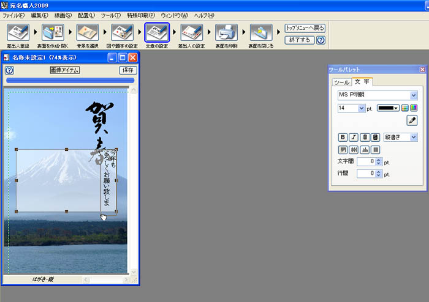This screenshot has height=302, width=429.
Task: Click the 表面を閉じる icon
Action: (x=261, y=34)
